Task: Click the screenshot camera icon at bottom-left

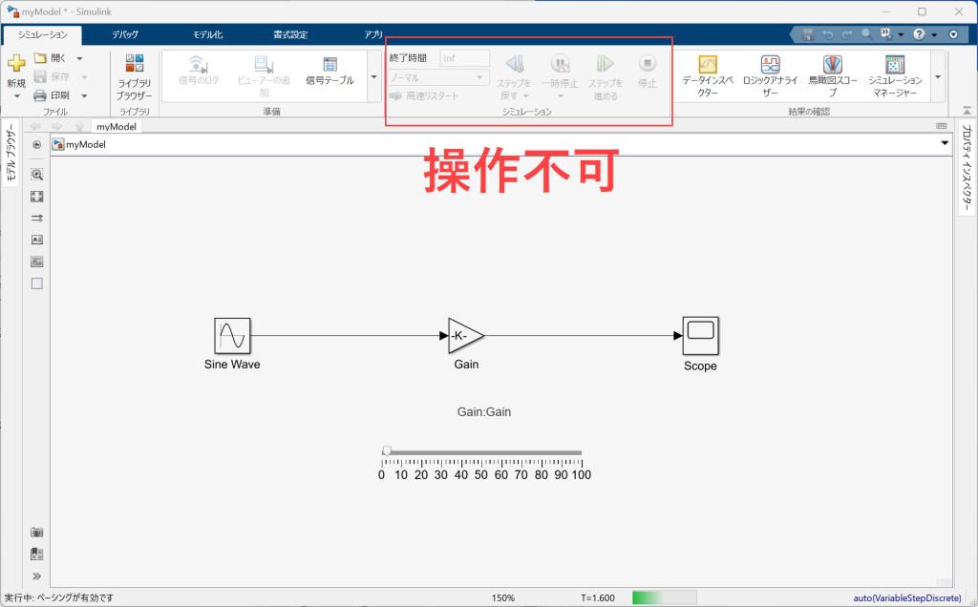Action: coord(37,532)
